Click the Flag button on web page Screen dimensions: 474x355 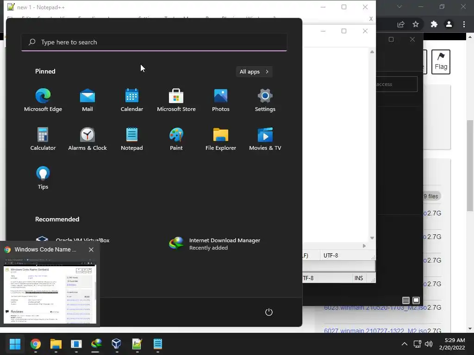[441, 61]
